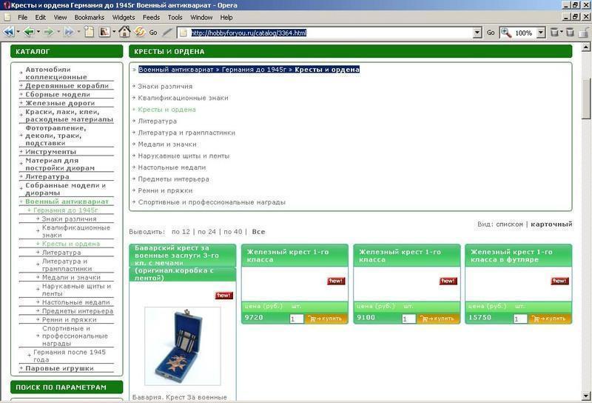The height and width of the screenshot is (403, 592).
Task: Click the new page icon in toolbar
Action: (x=90, y=32)
